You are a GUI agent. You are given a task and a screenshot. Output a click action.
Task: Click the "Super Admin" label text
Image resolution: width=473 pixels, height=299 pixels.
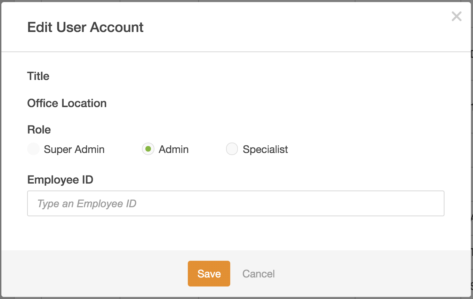[74, 149]
